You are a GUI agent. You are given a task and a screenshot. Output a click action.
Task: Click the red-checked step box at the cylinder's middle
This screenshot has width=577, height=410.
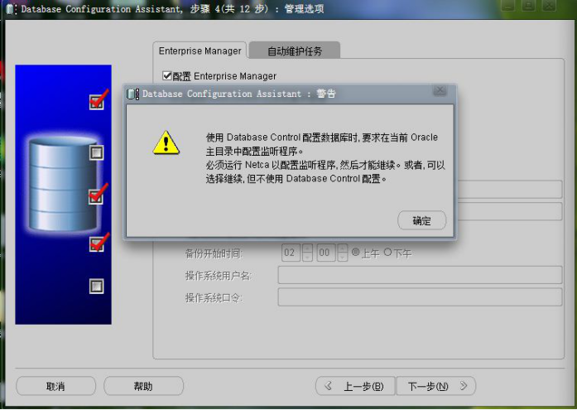point(97,196)
